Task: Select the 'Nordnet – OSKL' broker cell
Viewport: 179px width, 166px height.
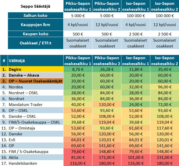Action: click(36, 93)
